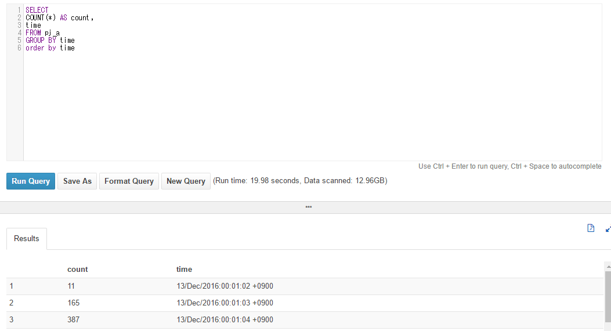
Task: Select time 13/Dec/2016:00:01:03 +0900
Action: pyautogui.click(x=225, y=303)
